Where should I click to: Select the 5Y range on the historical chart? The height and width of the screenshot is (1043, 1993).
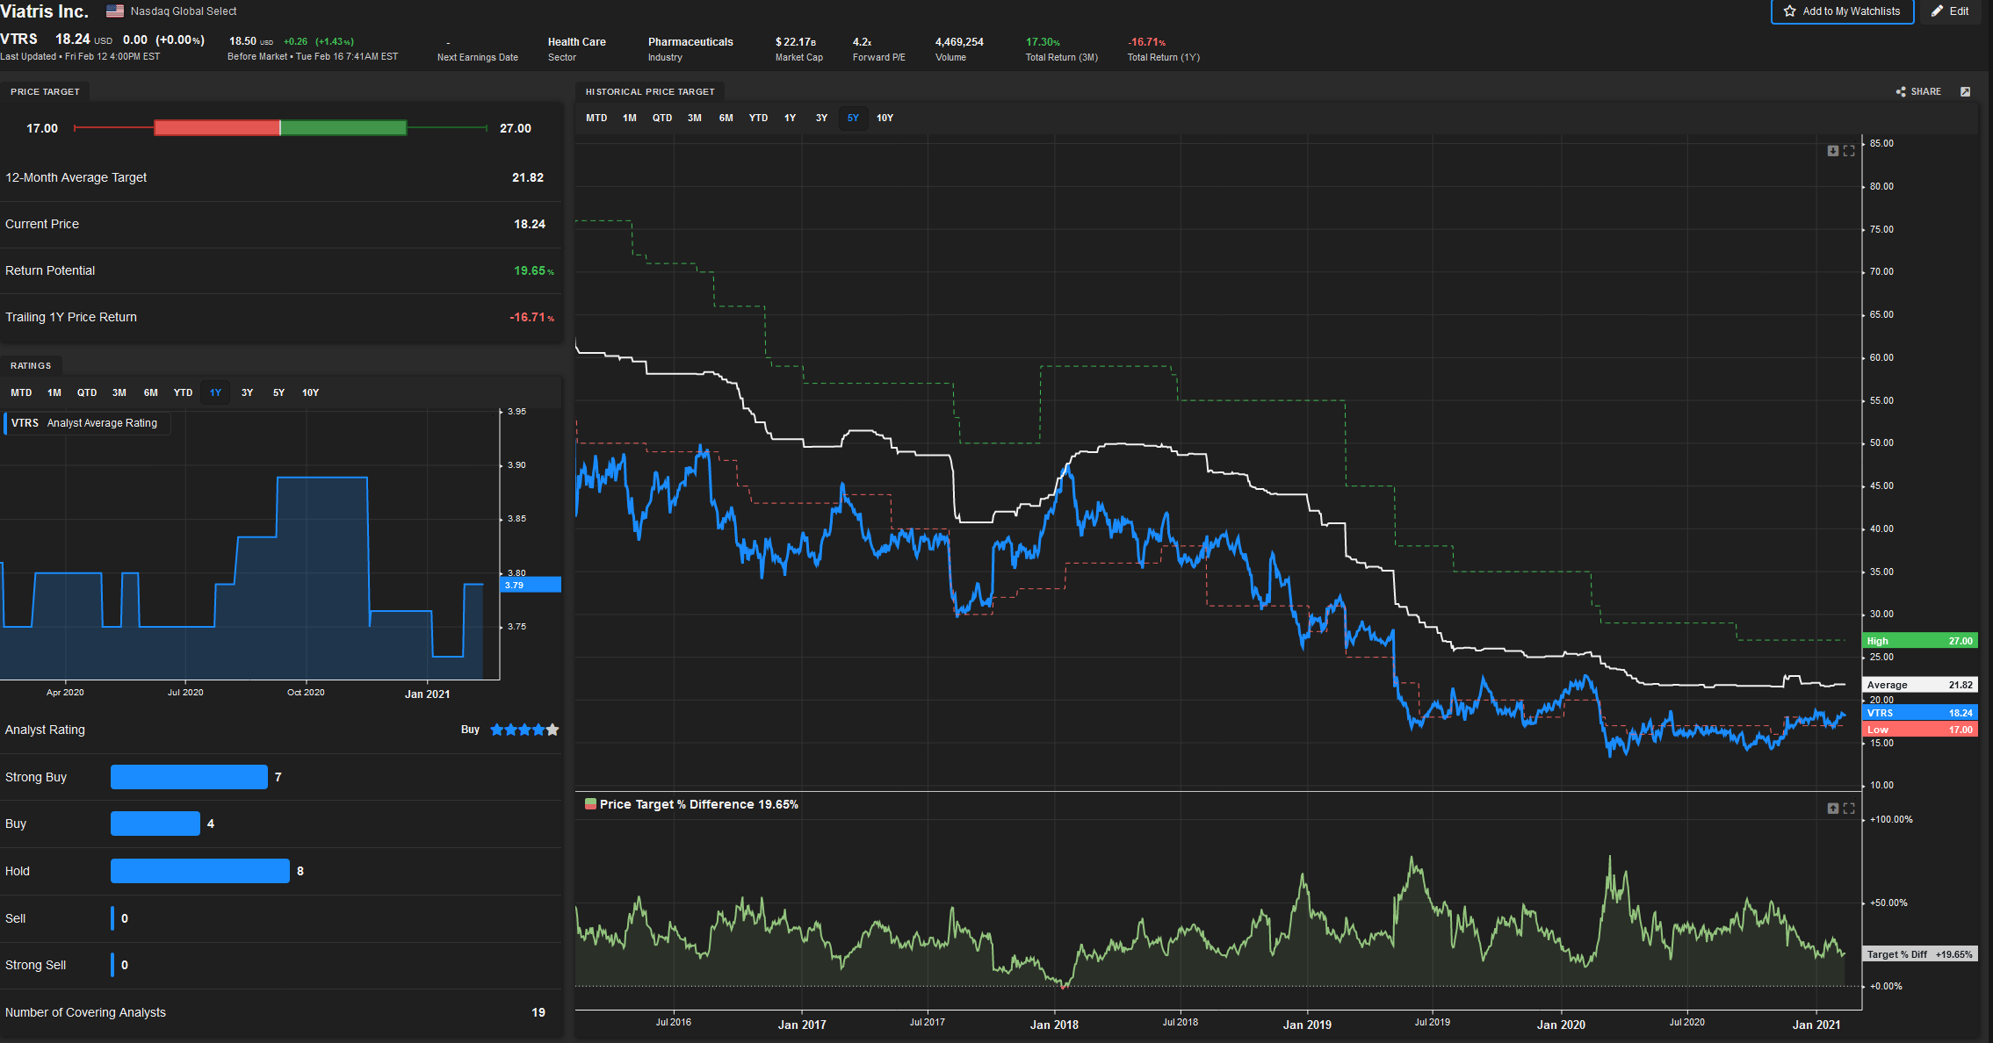852,118
